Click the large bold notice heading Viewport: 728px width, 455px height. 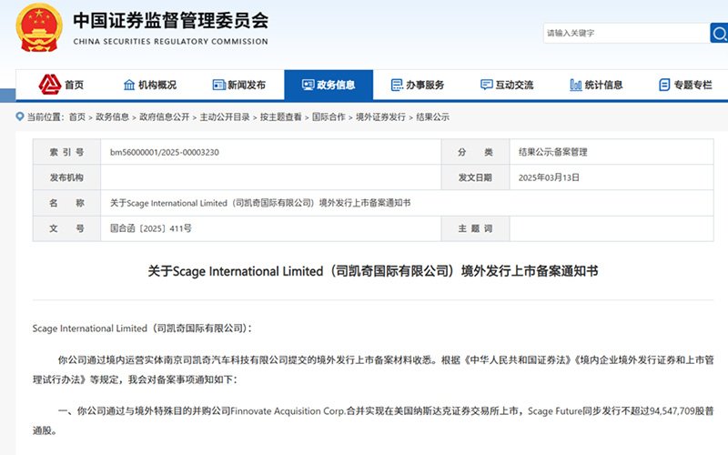373,271
